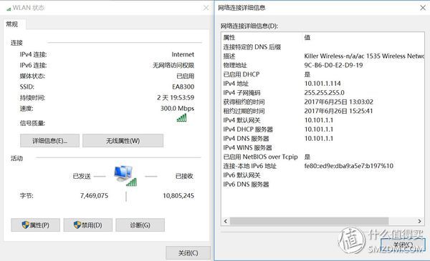
Task: Close the WLAN 状态 window with X
Action: (206, 8)
